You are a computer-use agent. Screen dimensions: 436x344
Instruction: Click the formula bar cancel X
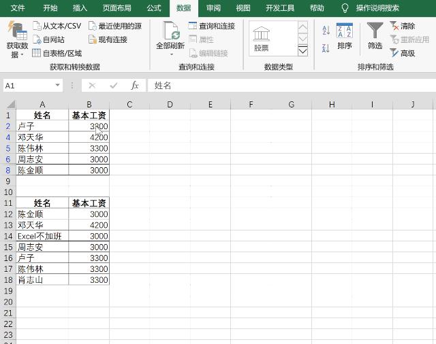(92, 86)
